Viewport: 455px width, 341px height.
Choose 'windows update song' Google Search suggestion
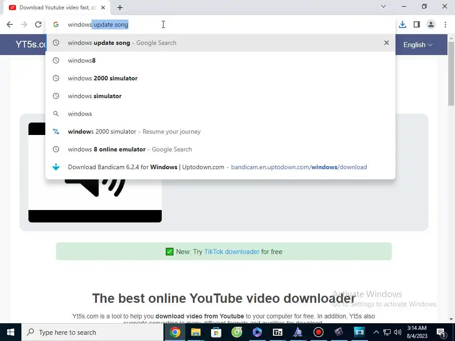[220, 43]
